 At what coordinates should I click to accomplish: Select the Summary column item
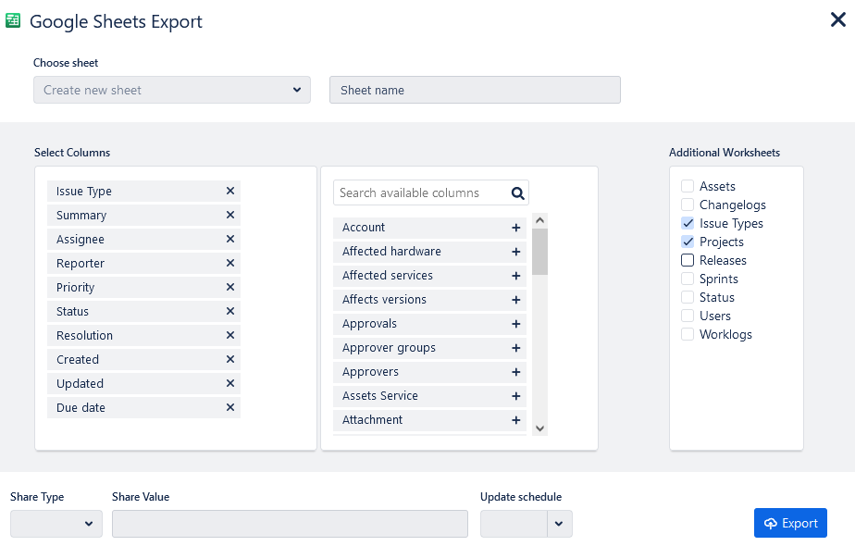(x=81, y=216)
